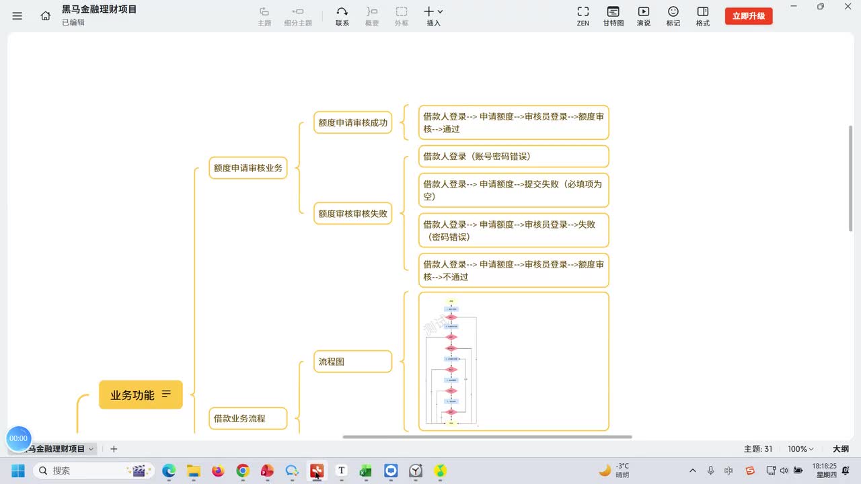Click the taskbar 搜索 search box

click(94, 471)
